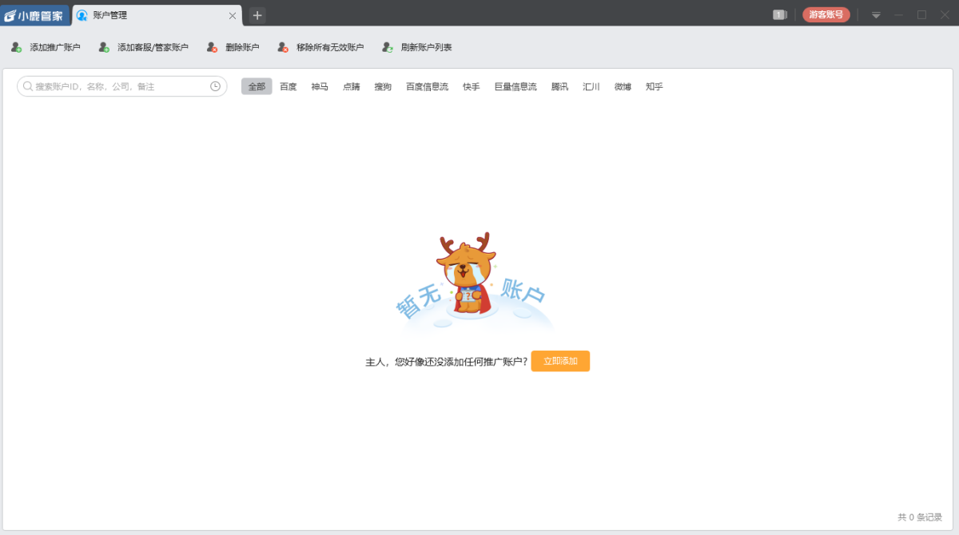
Task: Open a new tab with plus button
Action: (x=257, y=15)
